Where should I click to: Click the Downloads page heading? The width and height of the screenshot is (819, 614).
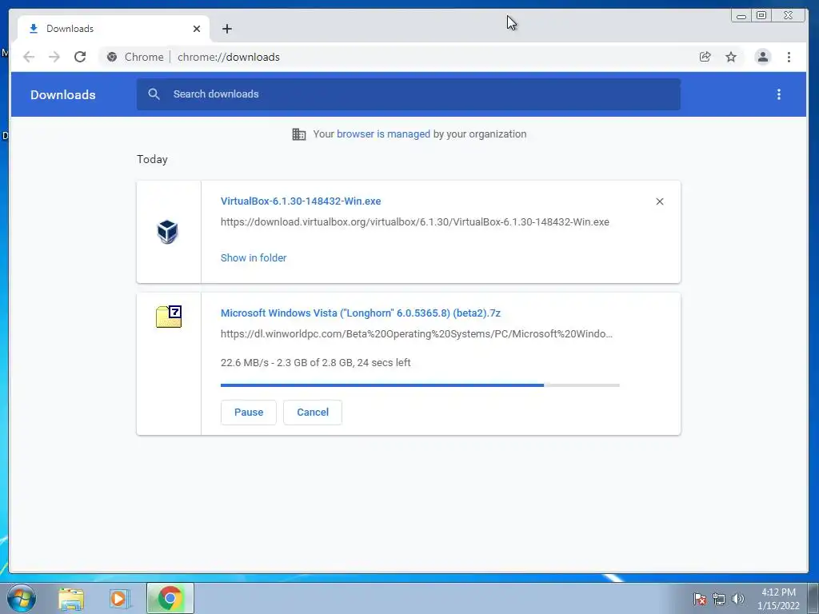coord(62,95)
